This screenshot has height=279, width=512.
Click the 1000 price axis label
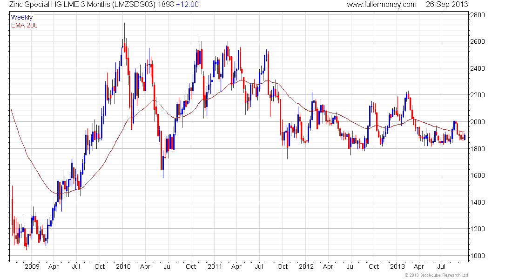tap(478, 256)
